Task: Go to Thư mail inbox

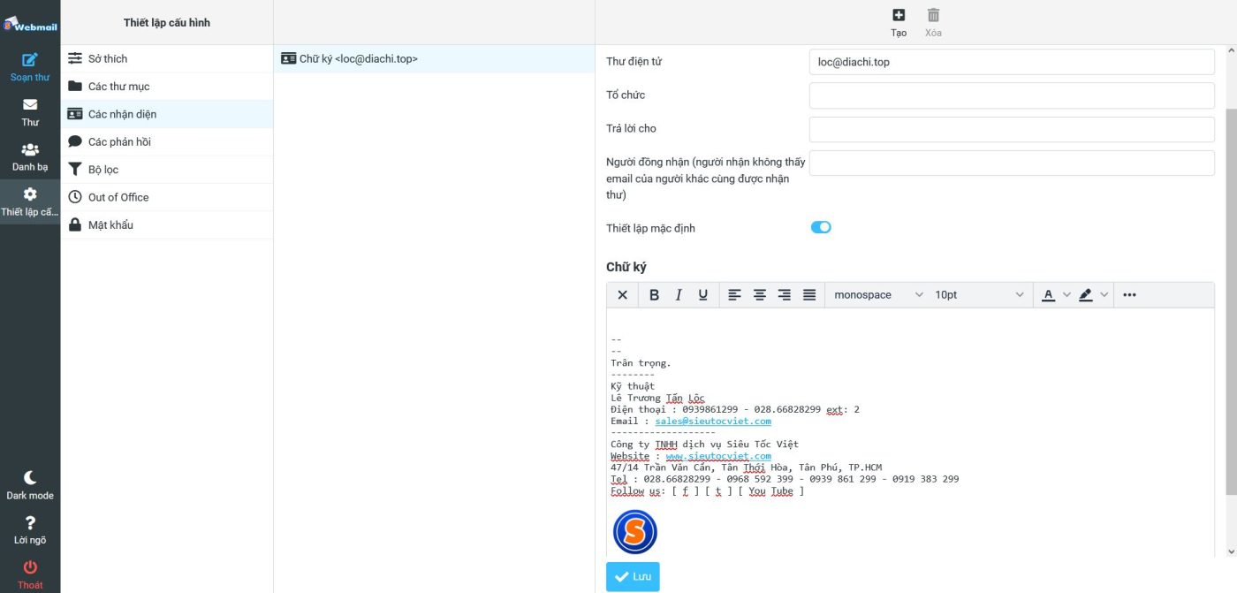Action: (x=30, y=112)
